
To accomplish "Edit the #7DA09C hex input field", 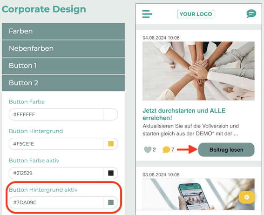I will pos(56,202).
